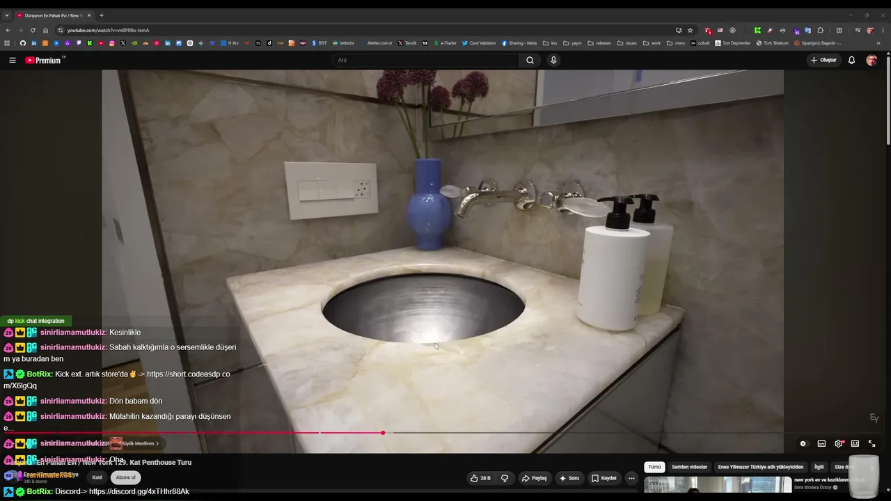Click the Oluştur create button
891x501 pixels.
tap(823, 61)
